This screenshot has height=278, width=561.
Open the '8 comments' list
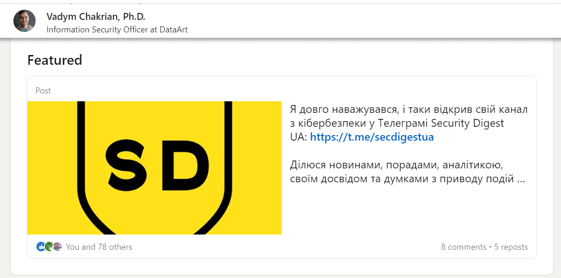(x=464, y=247)
